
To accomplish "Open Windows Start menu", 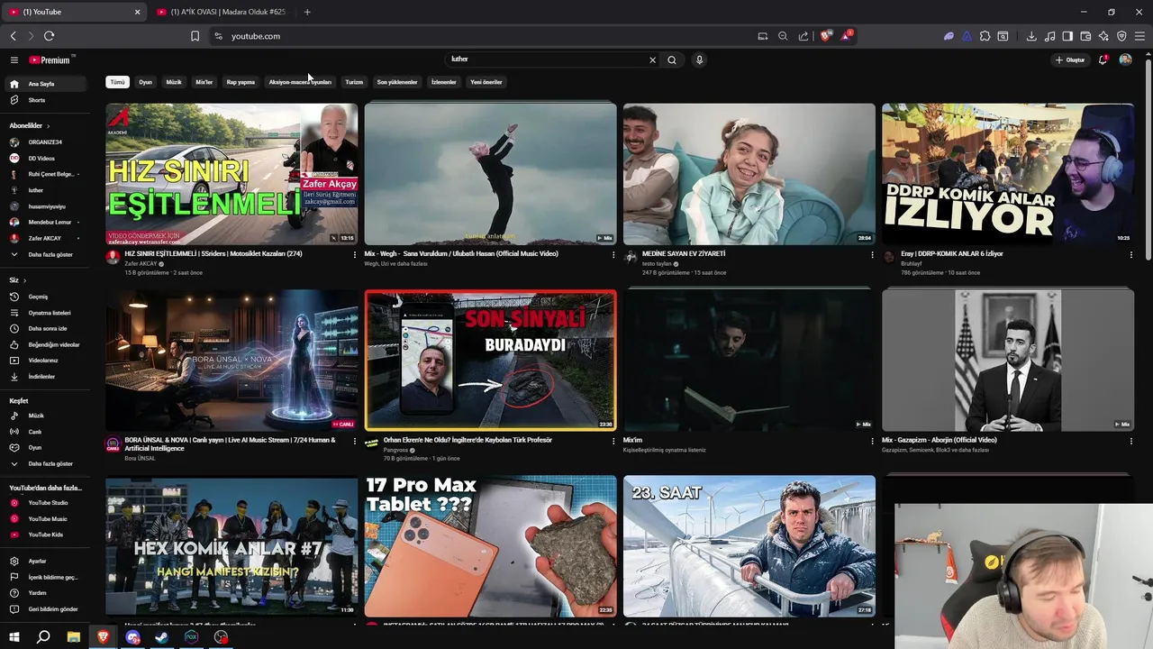I will (x=14, y=637).
